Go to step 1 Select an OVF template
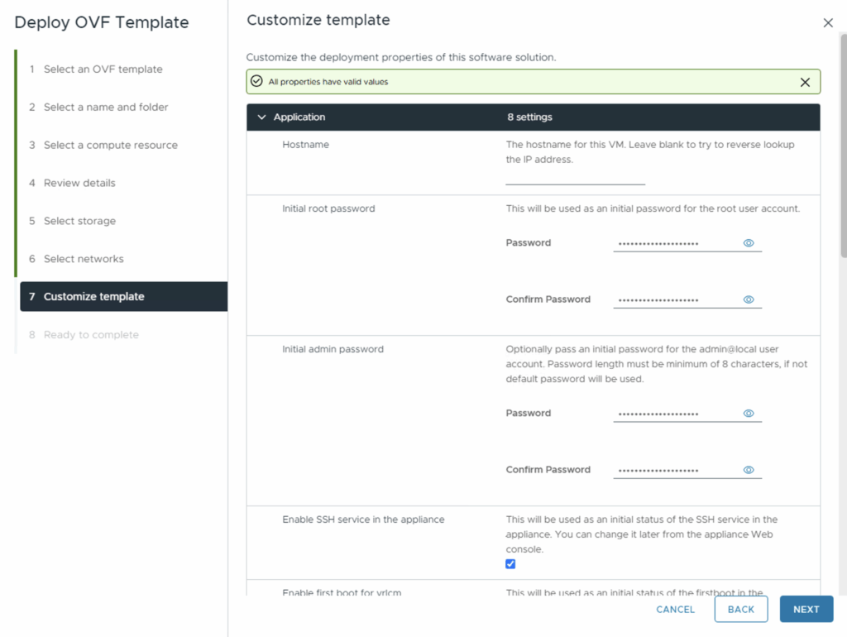The image size is (847, 637). click(x=103, y=69)
